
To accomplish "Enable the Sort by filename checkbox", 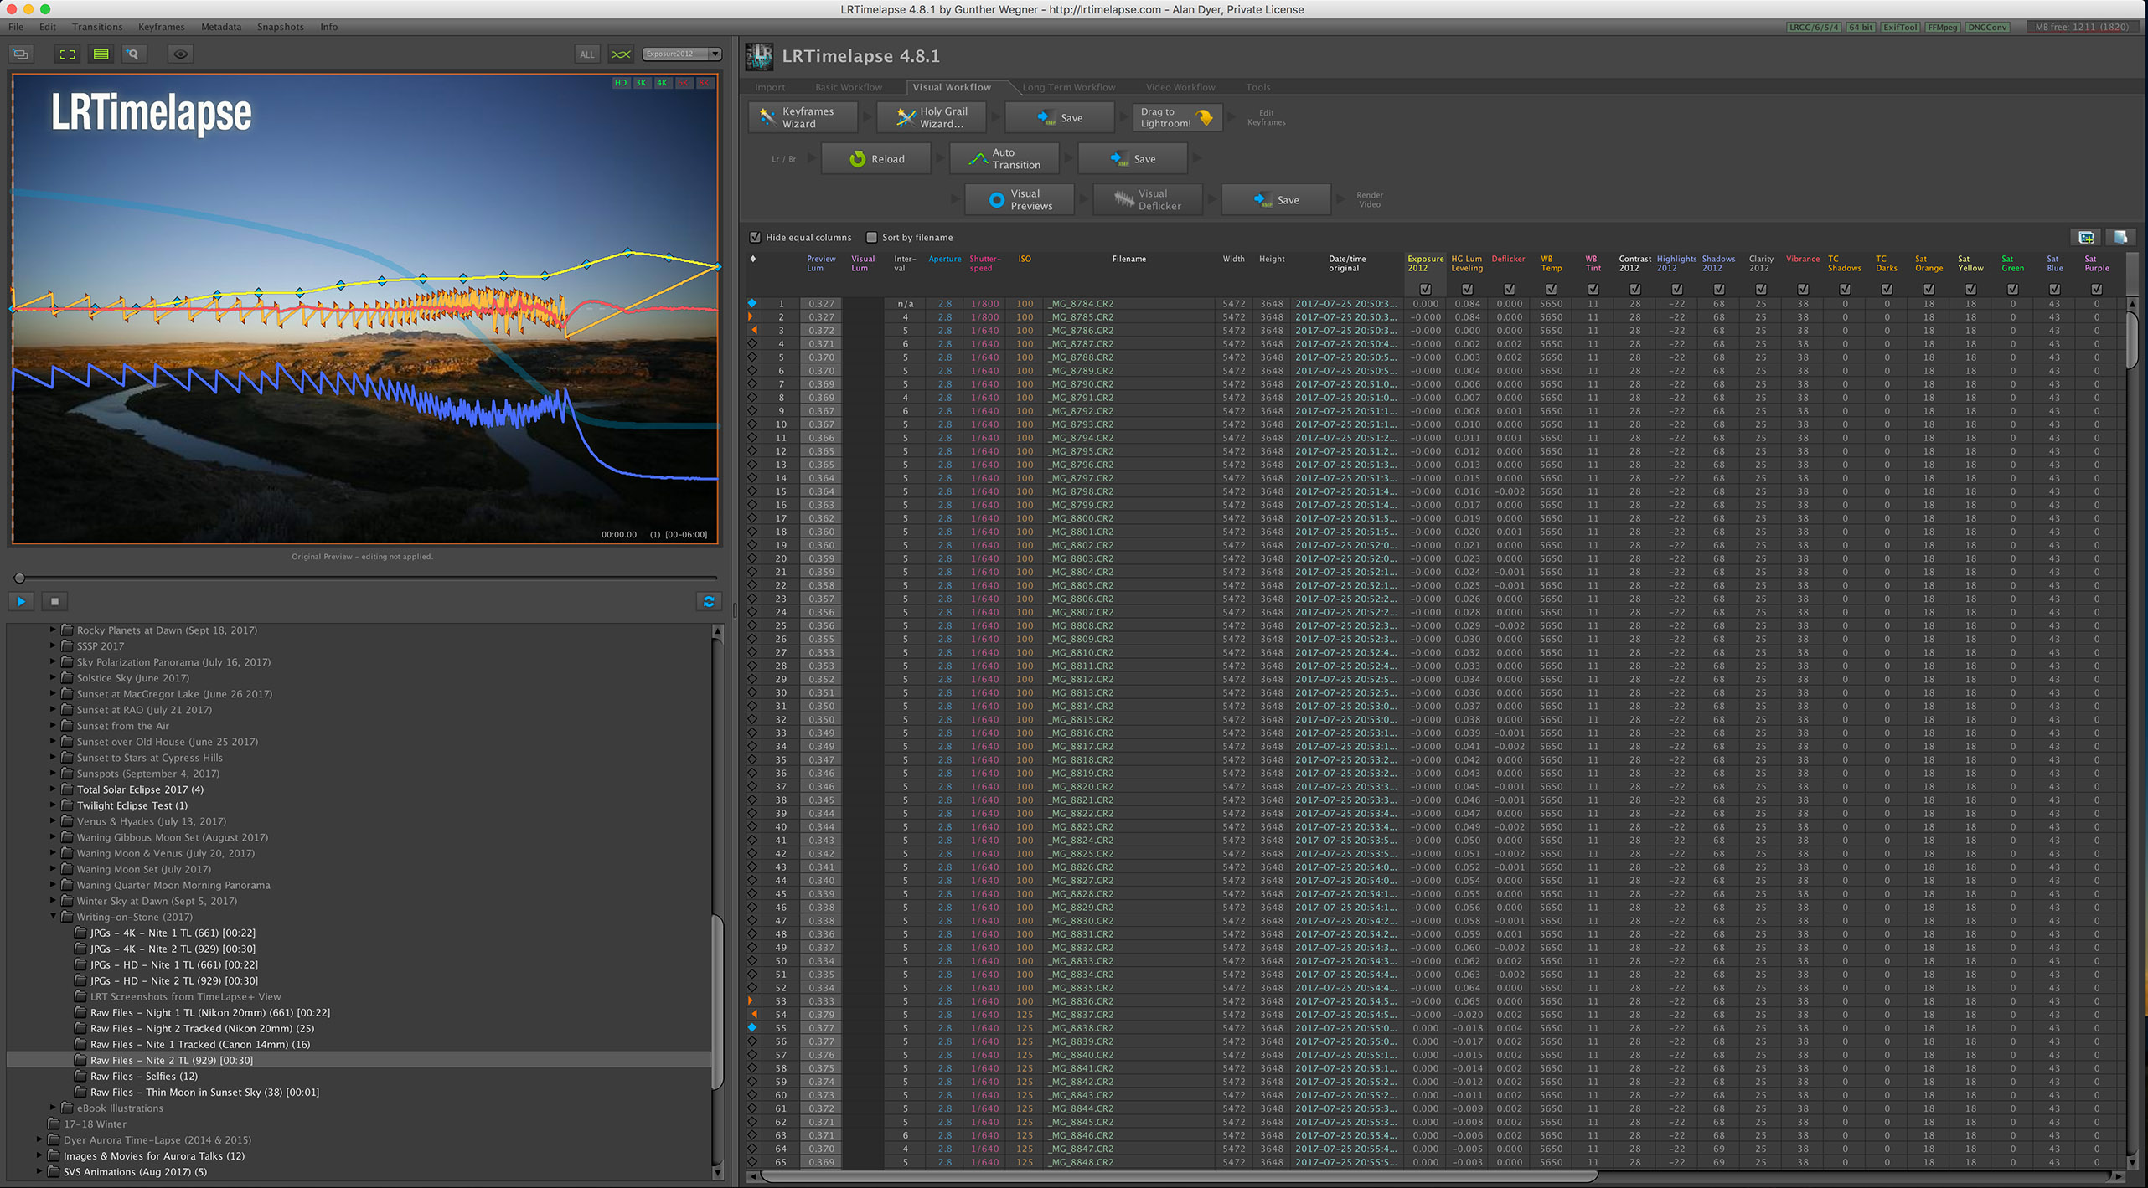I will point(871,238).
